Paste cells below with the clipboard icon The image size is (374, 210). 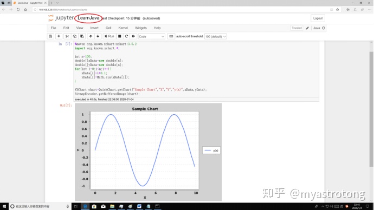[82, 36]
